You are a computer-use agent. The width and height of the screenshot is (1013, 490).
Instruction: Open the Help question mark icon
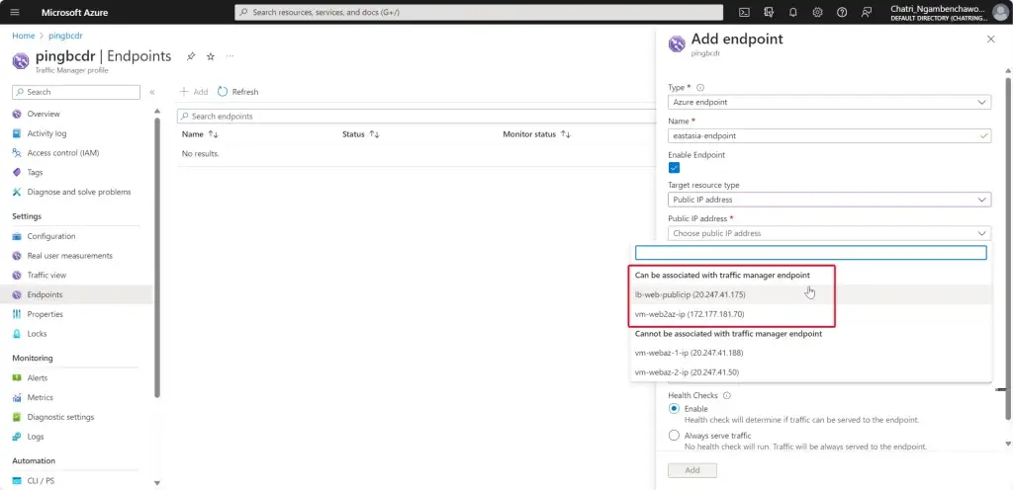click(x=842, y=12)
